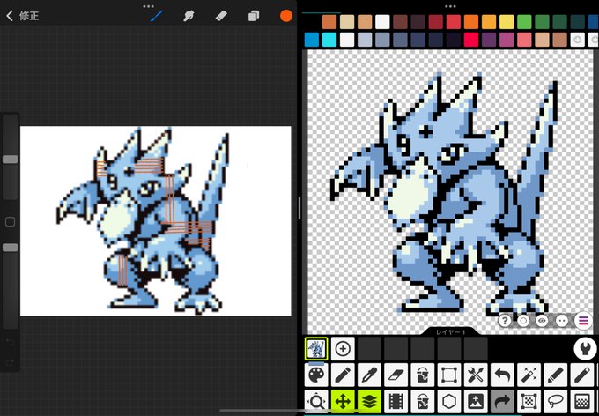Image resolution: width=599 pixels, height=416 pixels.
Task: Select the dither gradient tool
Action: coord(581,402)
